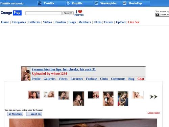
Task: Select the first highlighted gallery thumbnail
Action: [x=34, y=95]
